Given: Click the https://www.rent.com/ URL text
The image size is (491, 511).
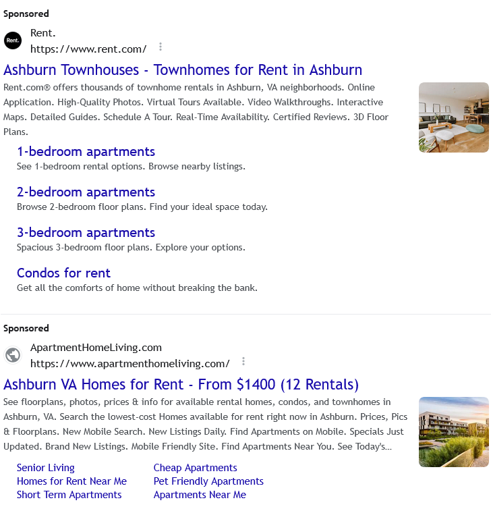Looking at the screenshot, I should pos(88,49).
